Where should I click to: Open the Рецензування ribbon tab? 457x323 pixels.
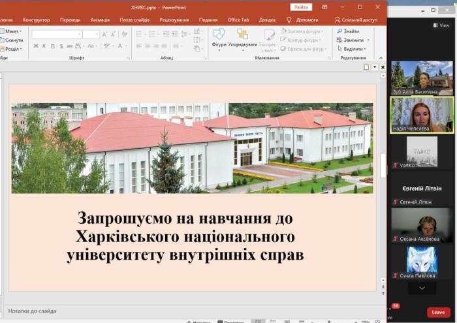coord(174,20)
